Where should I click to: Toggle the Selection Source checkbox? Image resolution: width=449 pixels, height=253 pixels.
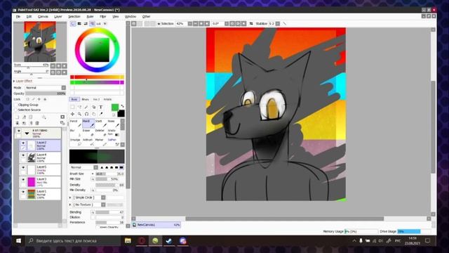pyautogui.click(x=16, y=110)
